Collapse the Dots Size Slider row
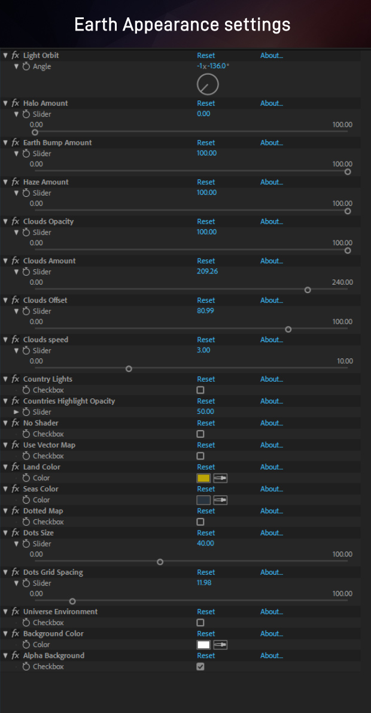This screenshot has width=371, height=713. [16, 544]
